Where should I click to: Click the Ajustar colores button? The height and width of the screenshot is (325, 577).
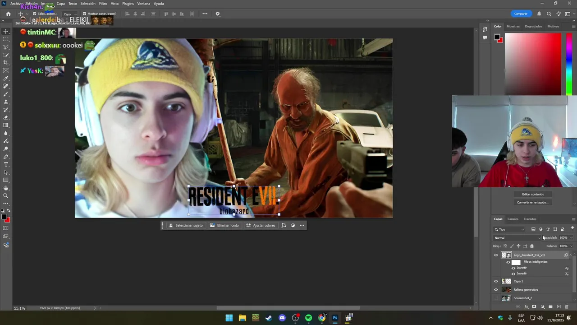point(261,225)
